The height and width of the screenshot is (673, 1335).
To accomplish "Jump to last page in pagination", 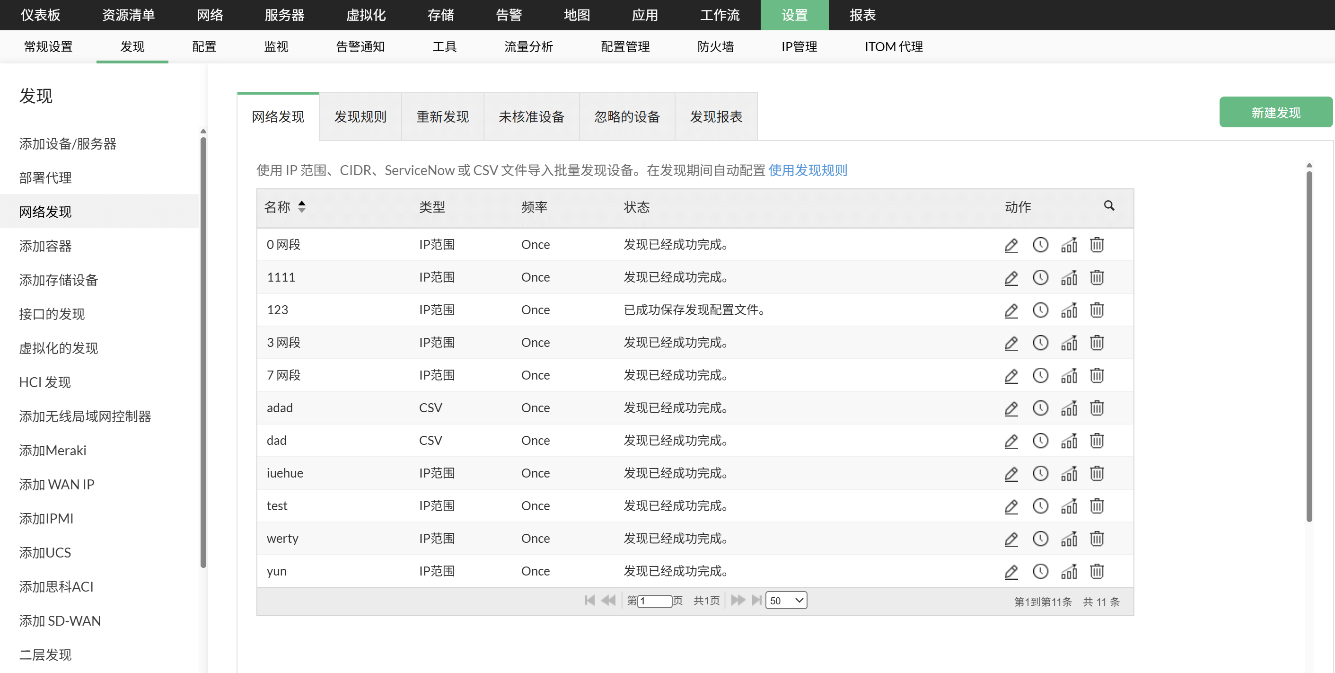I will click(x=756, y=601).
